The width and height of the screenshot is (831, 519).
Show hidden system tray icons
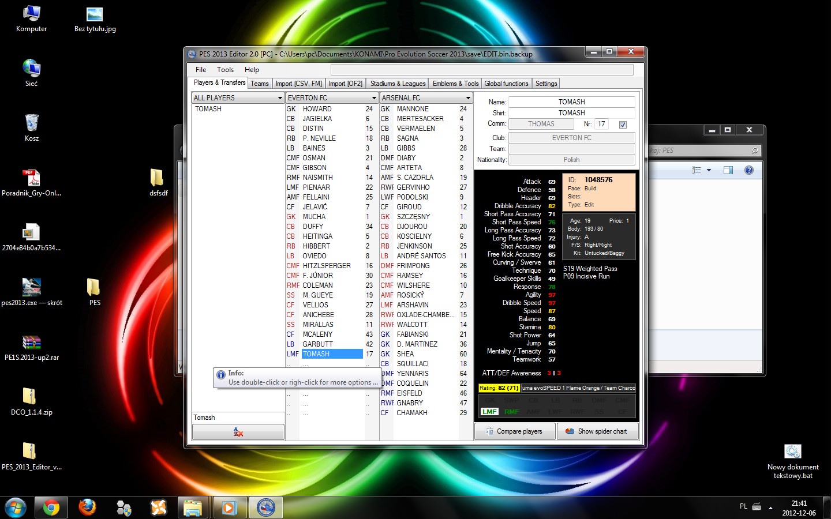770,508
